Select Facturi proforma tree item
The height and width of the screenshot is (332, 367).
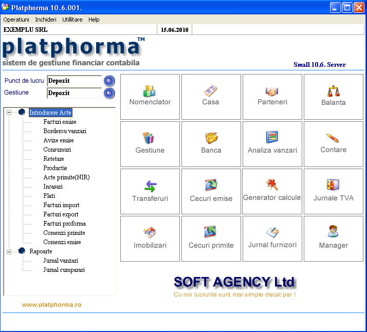pos(65,224)
